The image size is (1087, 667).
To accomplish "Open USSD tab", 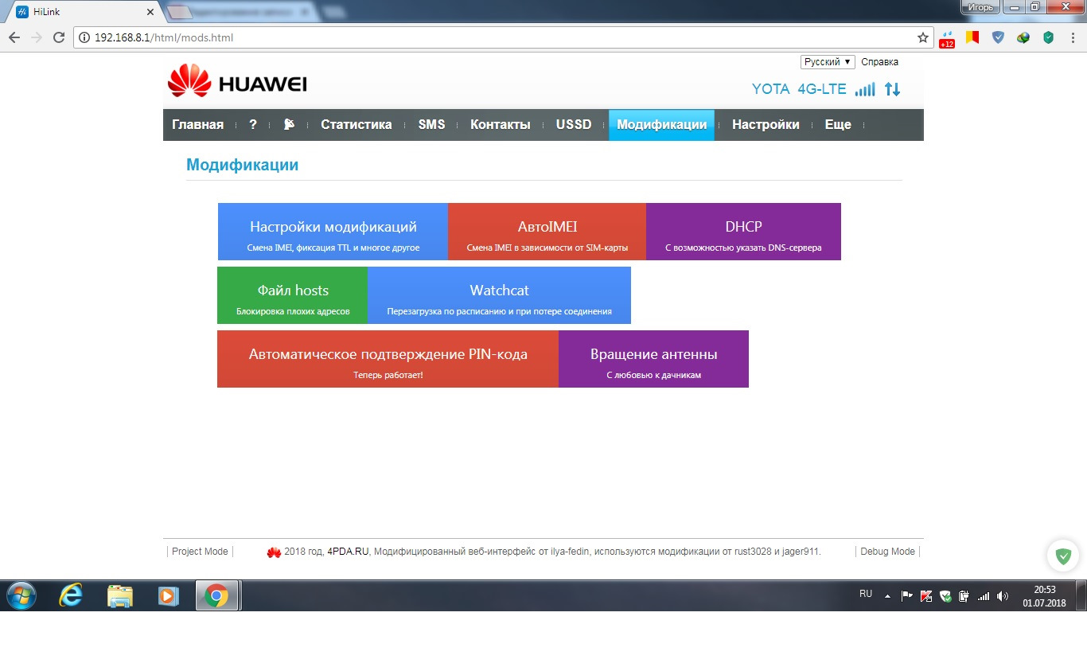I will click(574, 125).
